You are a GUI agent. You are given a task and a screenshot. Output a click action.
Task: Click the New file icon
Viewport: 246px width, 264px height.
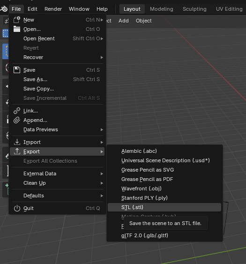pyautogui.click(x=17, y=20)
